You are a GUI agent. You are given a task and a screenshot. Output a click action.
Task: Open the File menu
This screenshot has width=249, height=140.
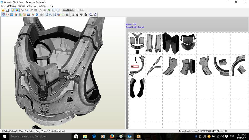[3, 6]
